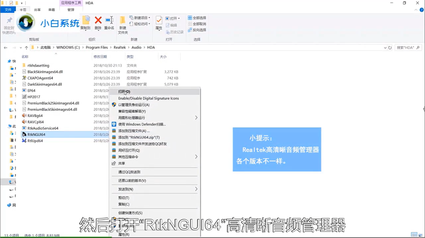Click the red Delete icon in ribbon

click(x=98, y=21)
